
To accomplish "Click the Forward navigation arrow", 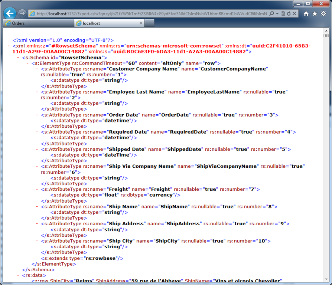I will (22, 13).
